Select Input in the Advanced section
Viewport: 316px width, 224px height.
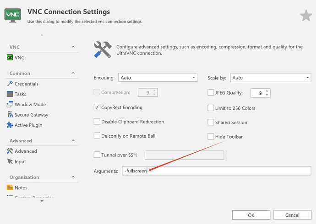20,162
